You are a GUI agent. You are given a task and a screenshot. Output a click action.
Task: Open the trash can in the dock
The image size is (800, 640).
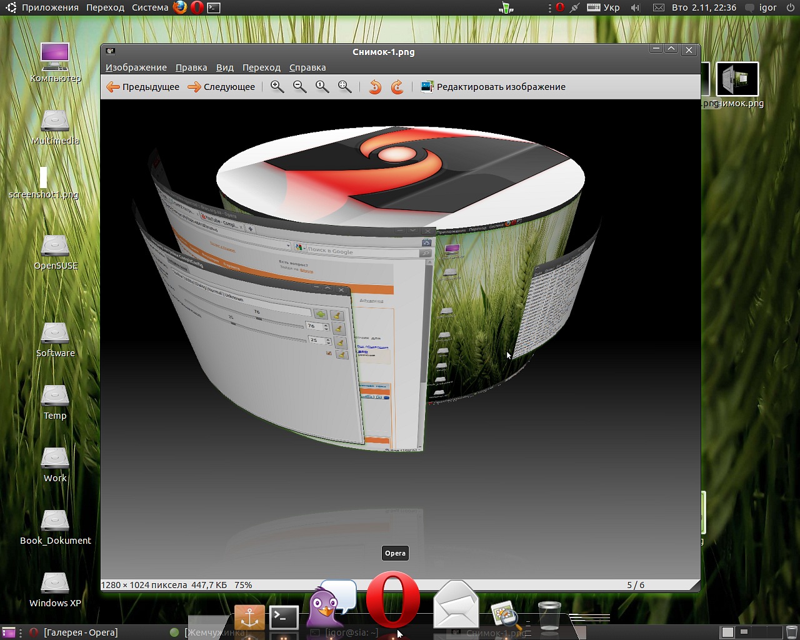pos(549,615)
